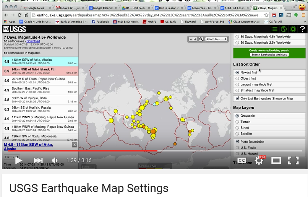The image size is (308, 197).
Task: Select Oldest first sort order
Action: 269,78
